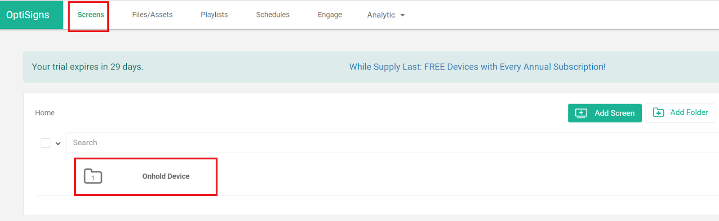The image size is (719, 221).
Task: Open the Analytic menu
Action: (x=381, y=15)
